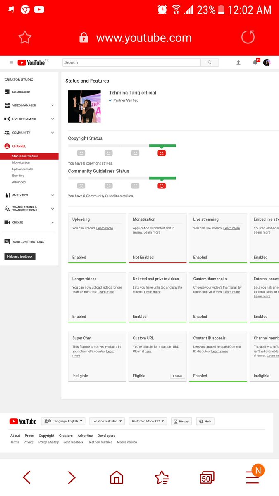Click the footer Help button

205,421
